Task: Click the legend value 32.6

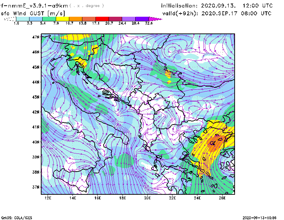Action: coord(149,23)
